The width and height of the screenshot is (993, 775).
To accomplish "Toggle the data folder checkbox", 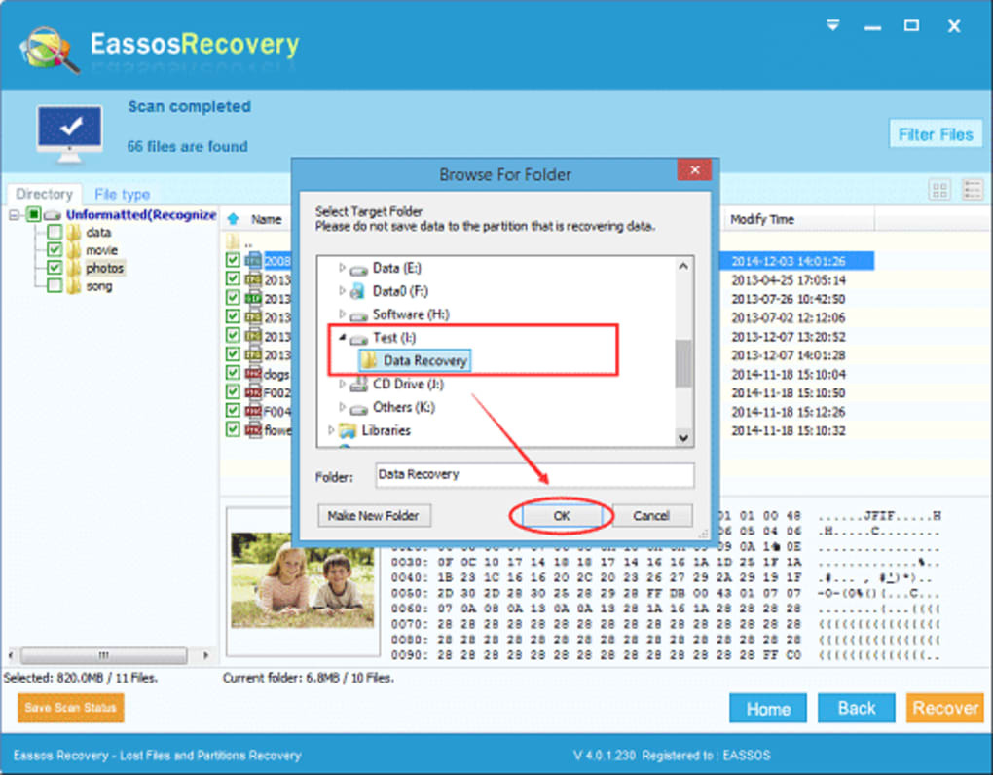I will 55,233.
